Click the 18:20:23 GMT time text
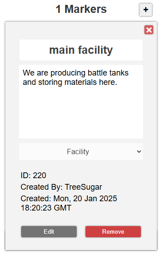The width and height of the screenshot is (163, 255). [x=46, y=208]
